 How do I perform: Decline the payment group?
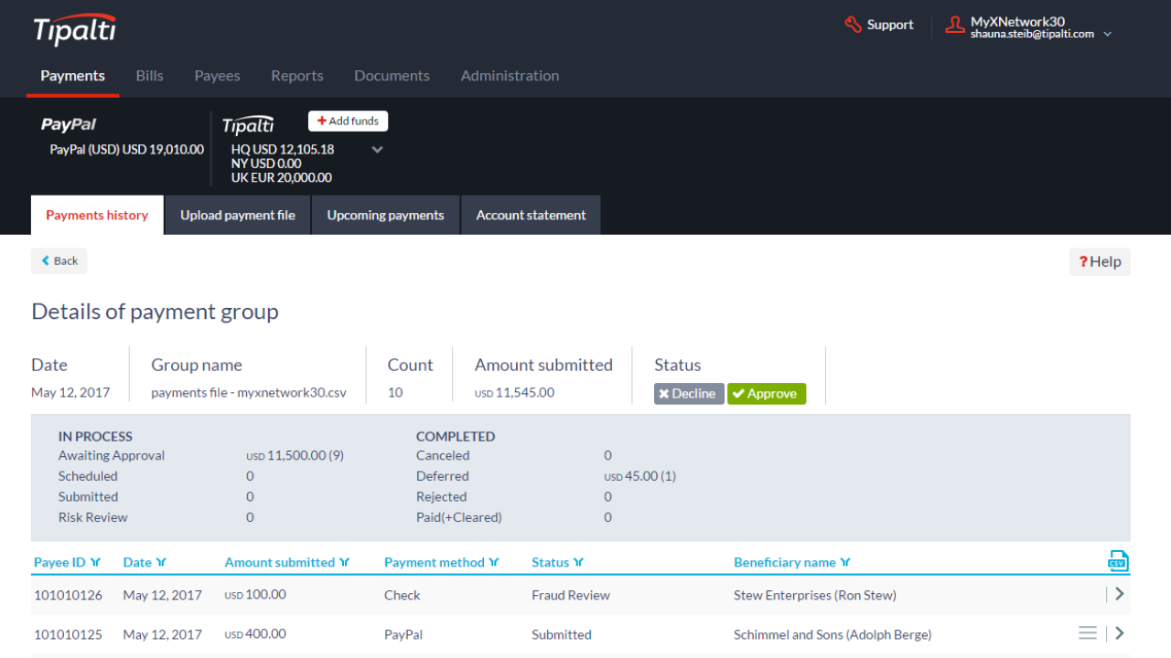pos(689,394)
